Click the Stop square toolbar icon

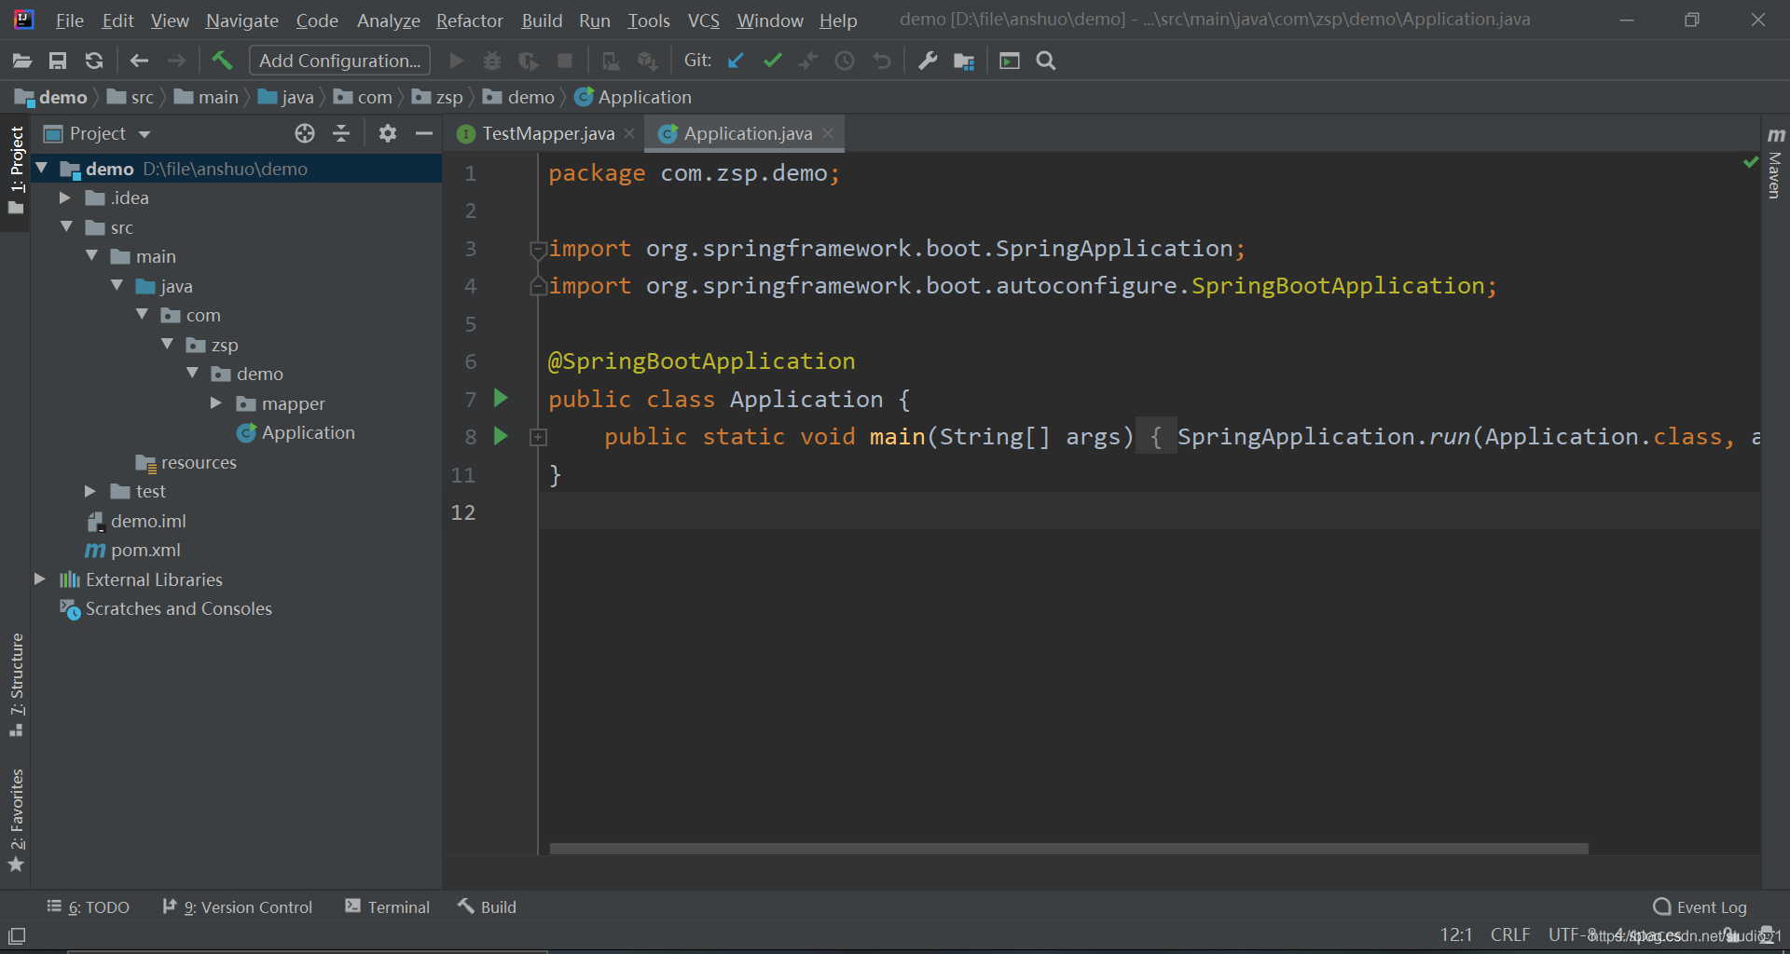(x=565, y=61)
